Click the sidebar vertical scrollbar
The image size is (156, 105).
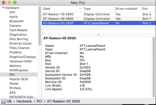(x=40, y=26)
